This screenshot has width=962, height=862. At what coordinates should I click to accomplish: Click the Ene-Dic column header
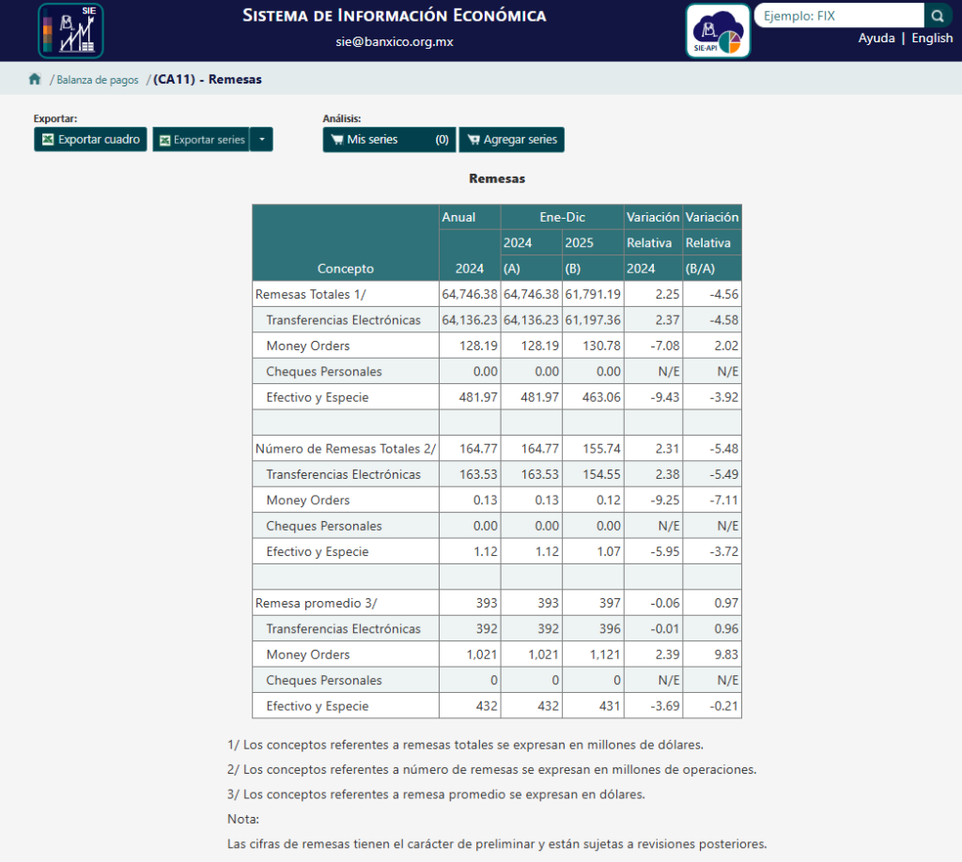click(x=562, y=217)
